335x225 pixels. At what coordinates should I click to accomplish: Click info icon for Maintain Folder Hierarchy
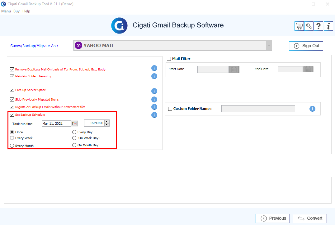click(154, 76)
